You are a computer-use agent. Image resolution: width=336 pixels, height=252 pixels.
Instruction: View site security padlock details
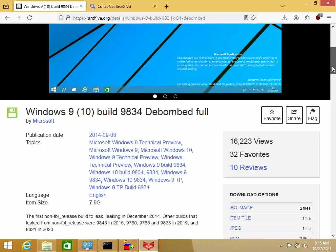pyautogui.click(x=68, y=18)
